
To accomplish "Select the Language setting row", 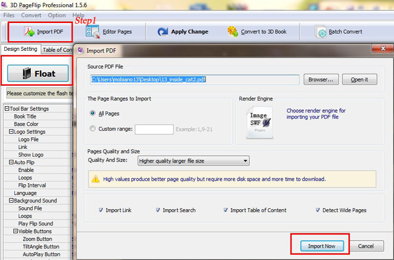I will [x=37, y=193].
